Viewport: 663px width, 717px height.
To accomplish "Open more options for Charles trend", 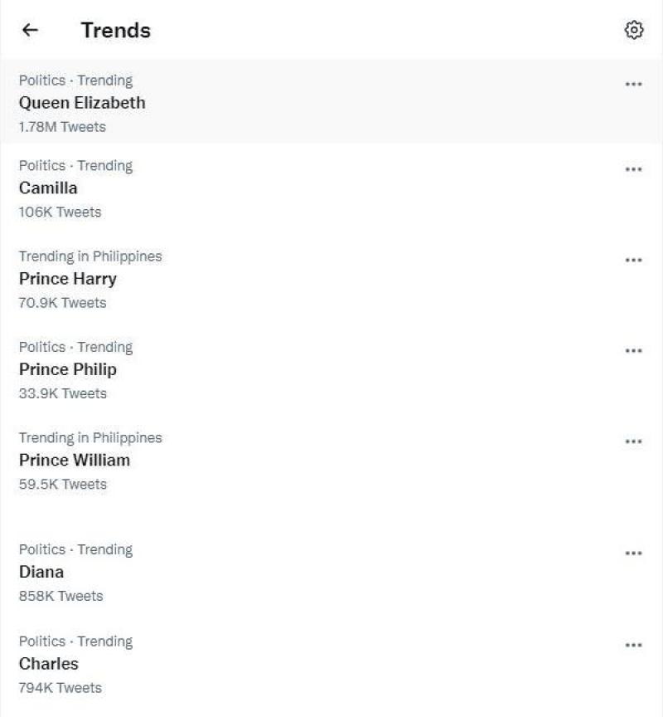I will [634, 645].
